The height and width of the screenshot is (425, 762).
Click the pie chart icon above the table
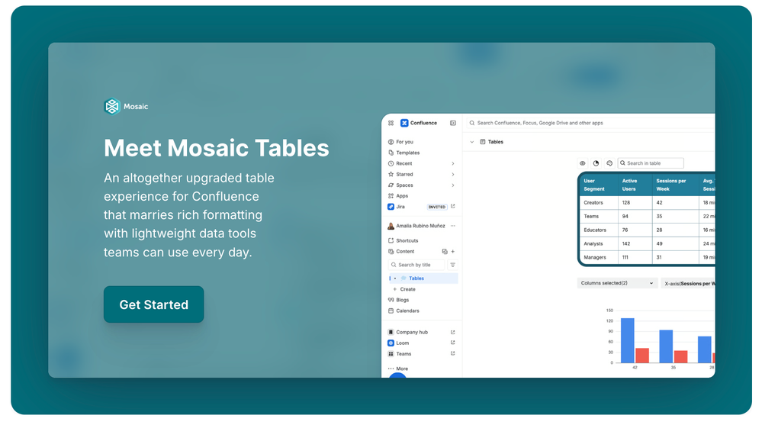point(596,163)
